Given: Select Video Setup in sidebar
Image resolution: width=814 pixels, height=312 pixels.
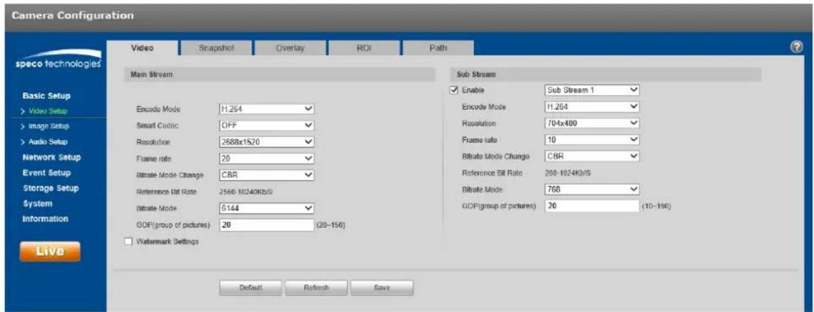Looking at the screenshot, I should click(48, 111).
